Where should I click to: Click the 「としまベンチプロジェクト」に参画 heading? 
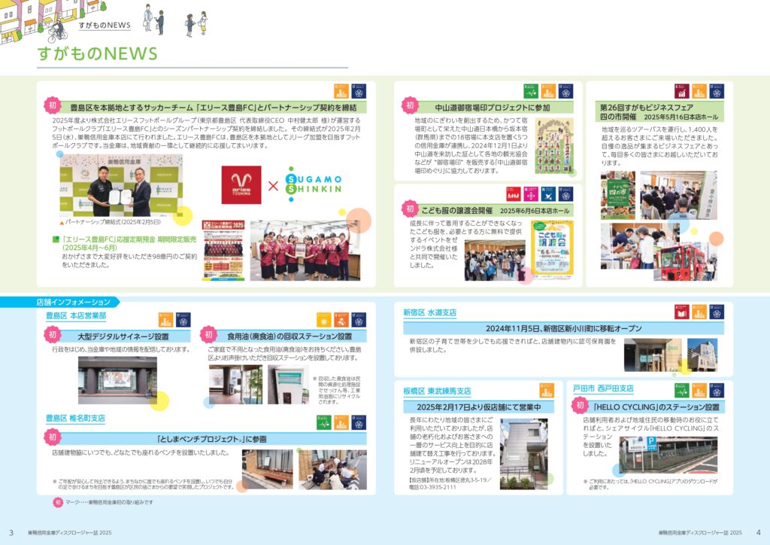coord(211,439)
